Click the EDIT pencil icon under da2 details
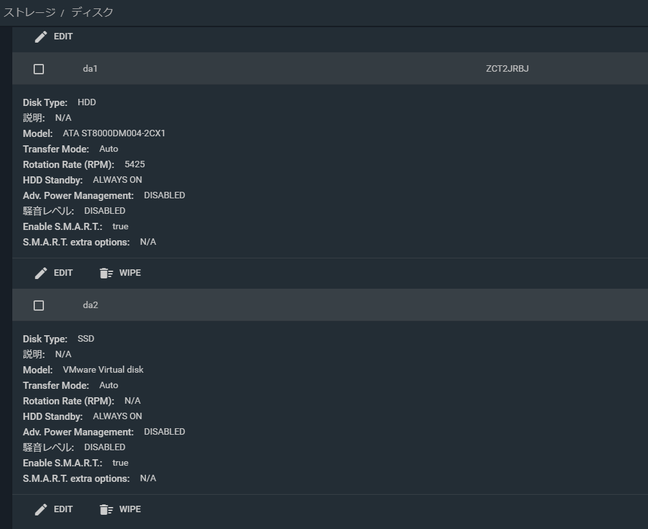The width and height of the screenshot is (648, 529). click(41, 510)
